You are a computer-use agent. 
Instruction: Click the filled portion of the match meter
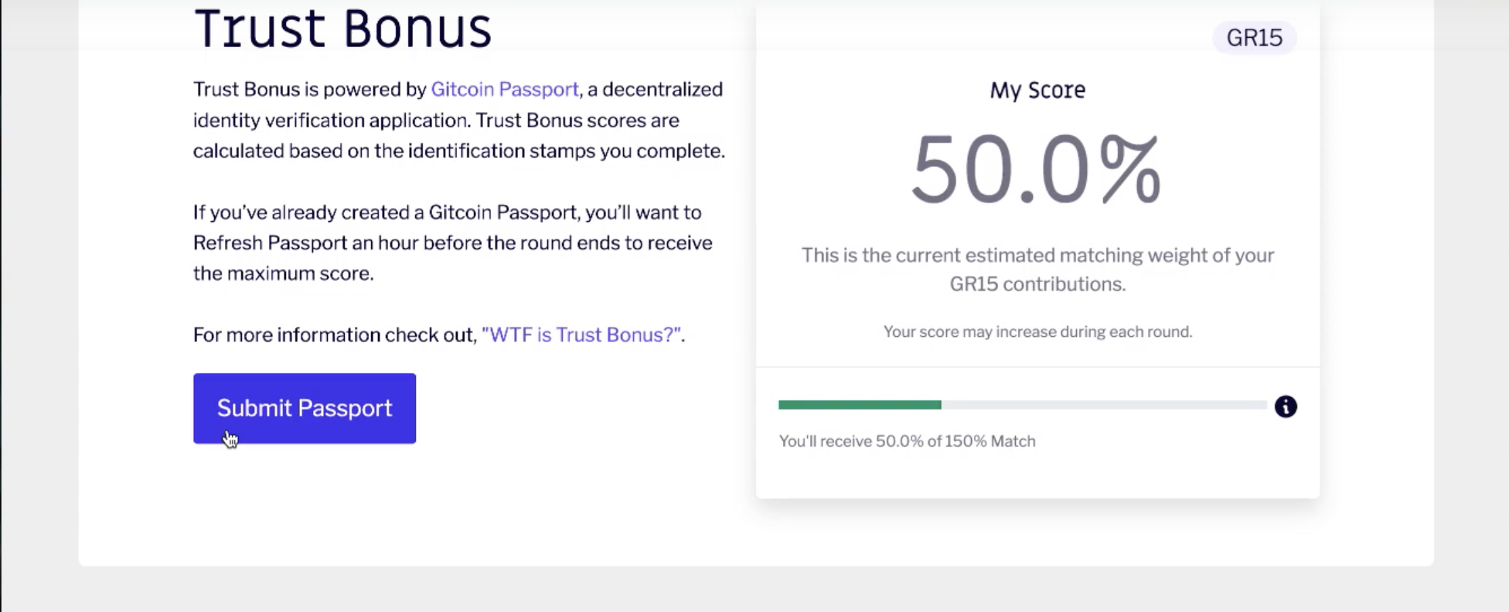[x=860, y=404]
